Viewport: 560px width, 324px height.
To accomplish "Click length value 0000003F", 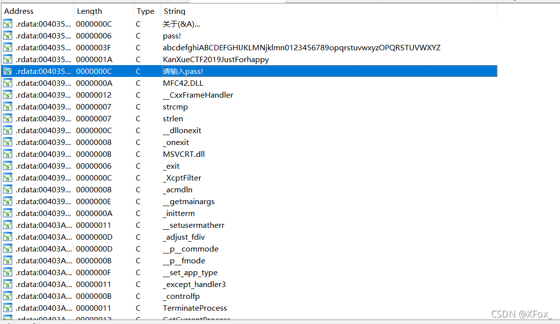I will [94, 47].
